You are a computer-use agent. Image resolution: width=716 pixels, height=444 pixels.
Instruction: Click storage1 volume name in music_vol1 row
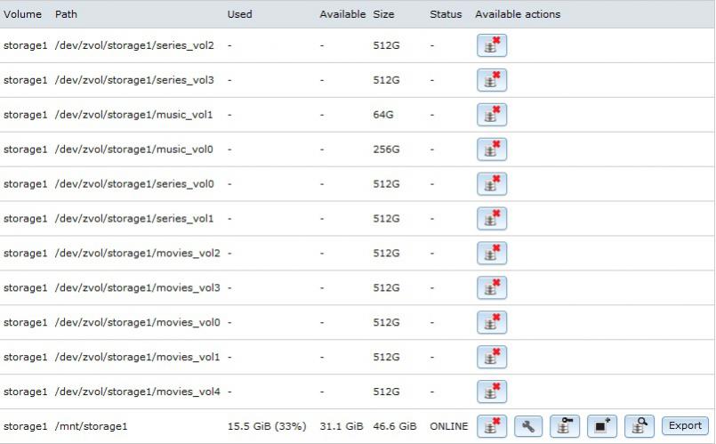pyautogui.click(x=25, y=115)
